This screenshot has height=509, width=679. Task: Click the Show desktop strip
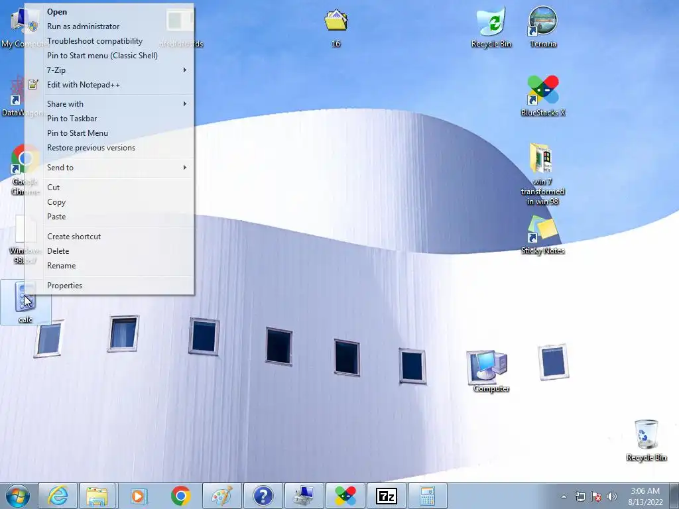point(674,496)
